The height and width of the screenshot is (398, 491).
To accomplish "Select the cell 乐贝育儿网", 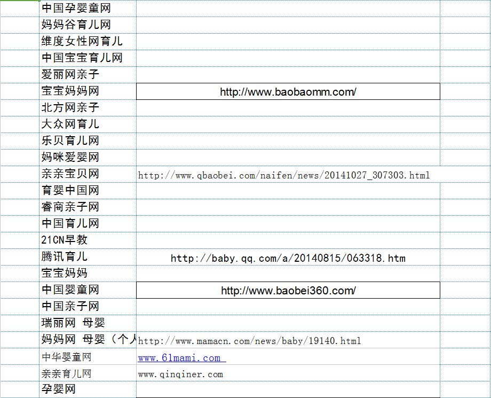I will [88, 141].
